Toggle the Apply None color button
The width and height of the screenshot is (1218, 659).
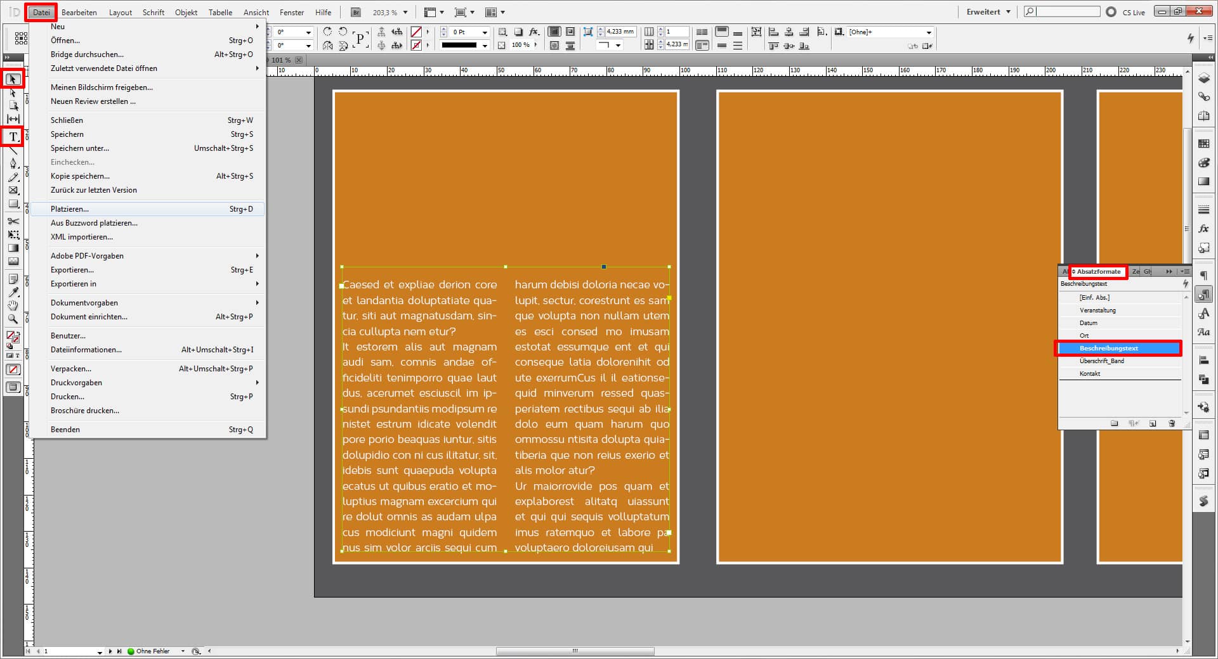click(x=13, y=369)
